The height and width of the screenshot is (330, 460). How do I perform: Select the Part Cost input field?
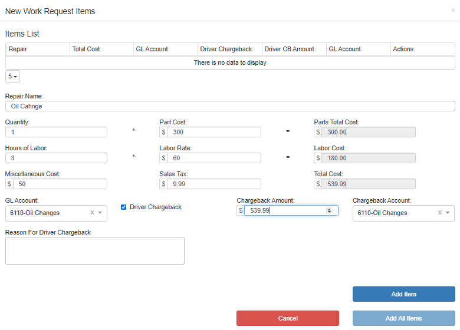point(214,132)
